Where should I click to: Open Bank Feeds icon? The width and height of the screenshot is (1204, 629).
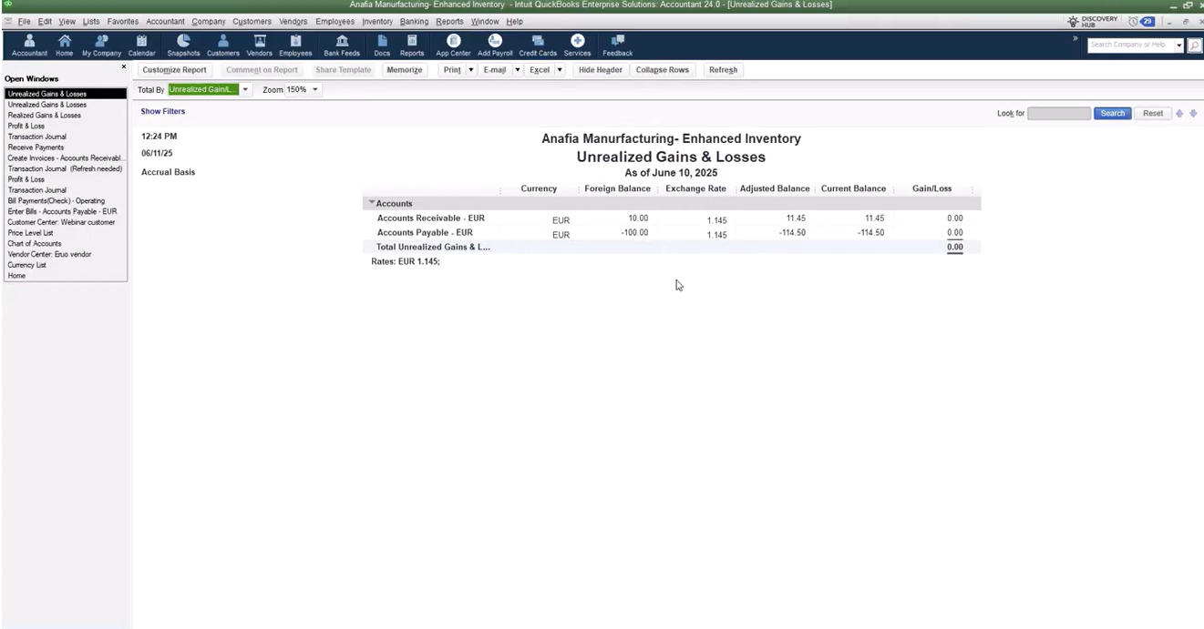pyautogui.click(x=342, y=45)
